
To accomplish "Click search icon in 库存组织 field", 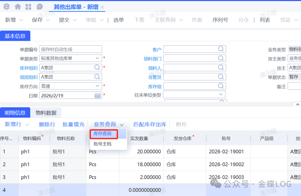I will pyautogui.click(x=97, y=67).
